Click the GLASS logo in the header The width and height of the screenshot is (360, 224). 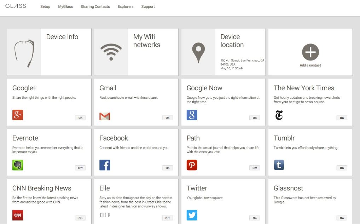click(x=16, y=6)
